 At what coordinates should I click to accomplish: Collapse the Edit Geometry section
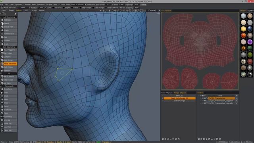(1, 47)
